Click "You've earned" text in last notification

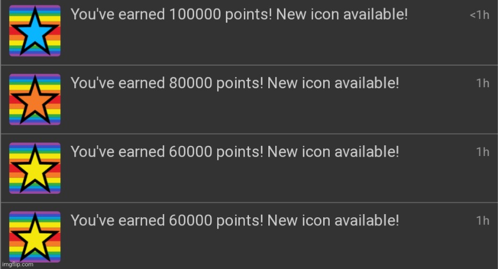[118, 221]
